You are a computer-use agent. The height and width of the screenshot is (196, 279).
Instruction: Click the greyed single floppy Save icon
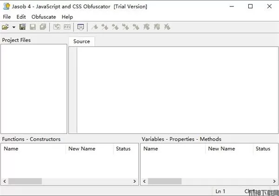click(x=33, y=27)
